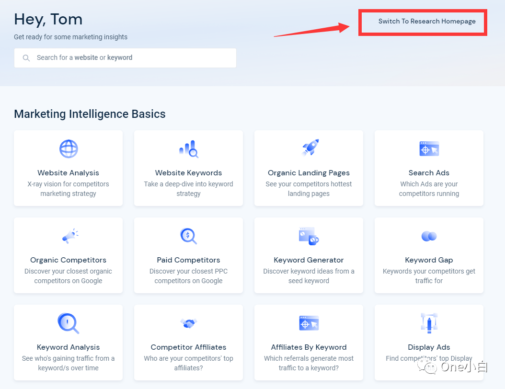This screenshot has height=389, width=505.
Task: Click the Keyword Gap overlapping circles icon
Action: point(429,236)
